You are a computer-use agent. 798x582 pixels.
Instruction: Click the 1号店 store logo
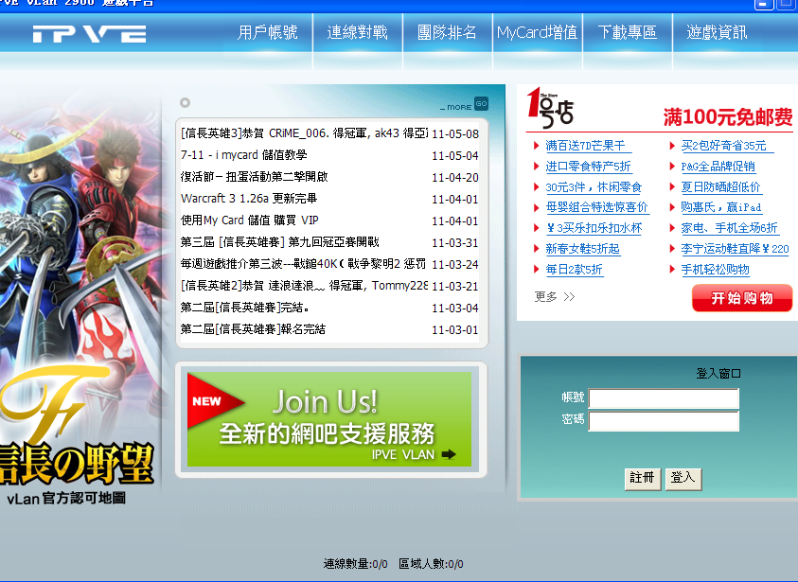tap(550, 109)
